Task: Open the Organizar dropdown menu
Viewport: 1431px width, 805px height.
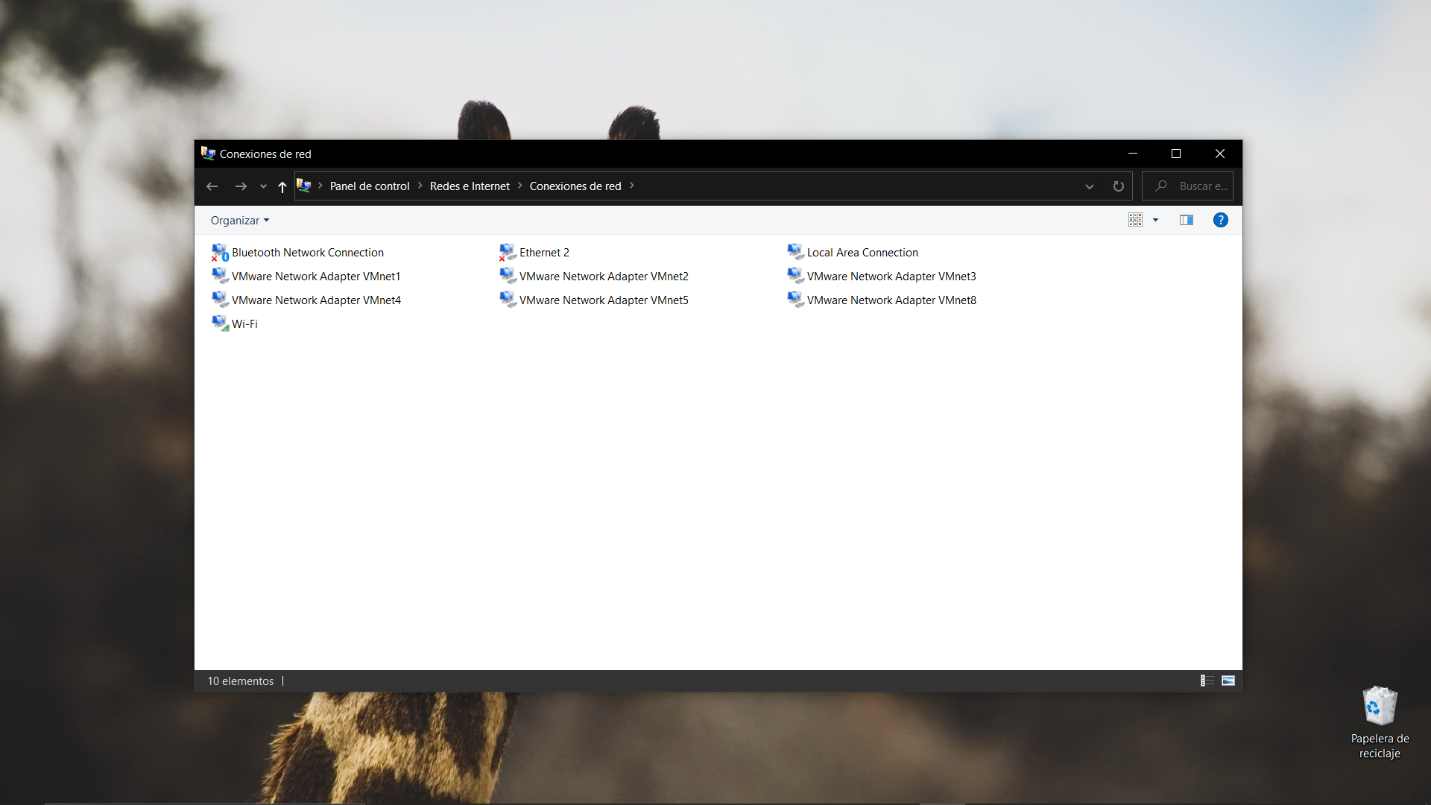Action: (x=239, y=221)
